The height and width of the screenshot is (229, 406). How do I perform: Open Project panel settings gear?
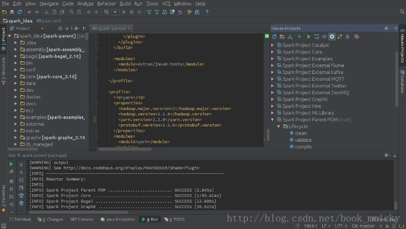coord(77,29)
